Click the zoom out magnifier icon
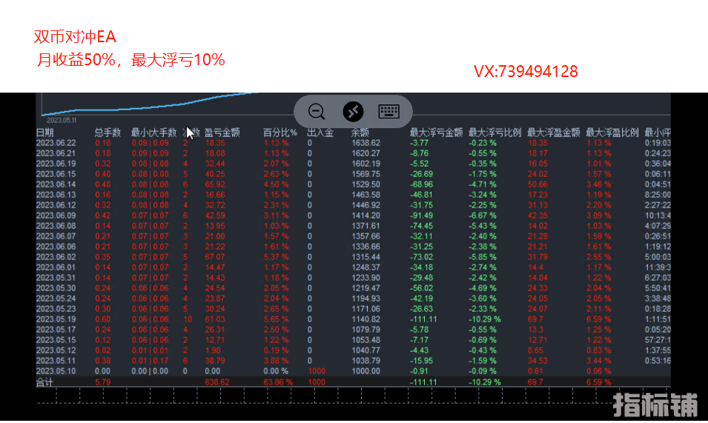The width and height of the screenshot is (708, 423). [x=317, y=112]
